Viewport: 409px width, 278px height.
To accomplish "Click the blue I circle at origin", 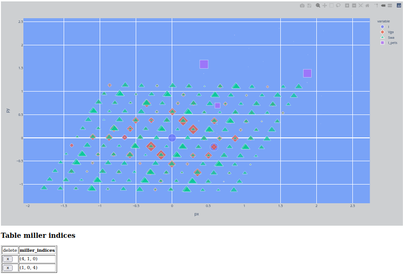I will point(172,138).
